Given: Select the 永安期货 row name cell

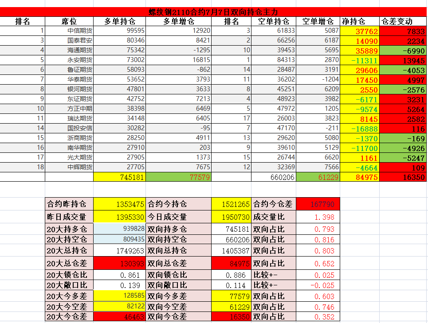Looking at the screenshot, I should click(69, 60).
